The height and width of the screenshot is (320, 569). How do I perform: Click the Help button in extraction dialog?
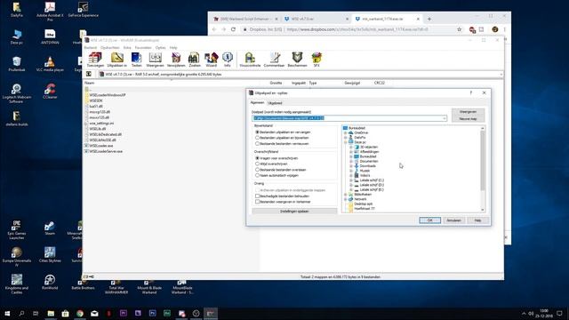[477, 220]
